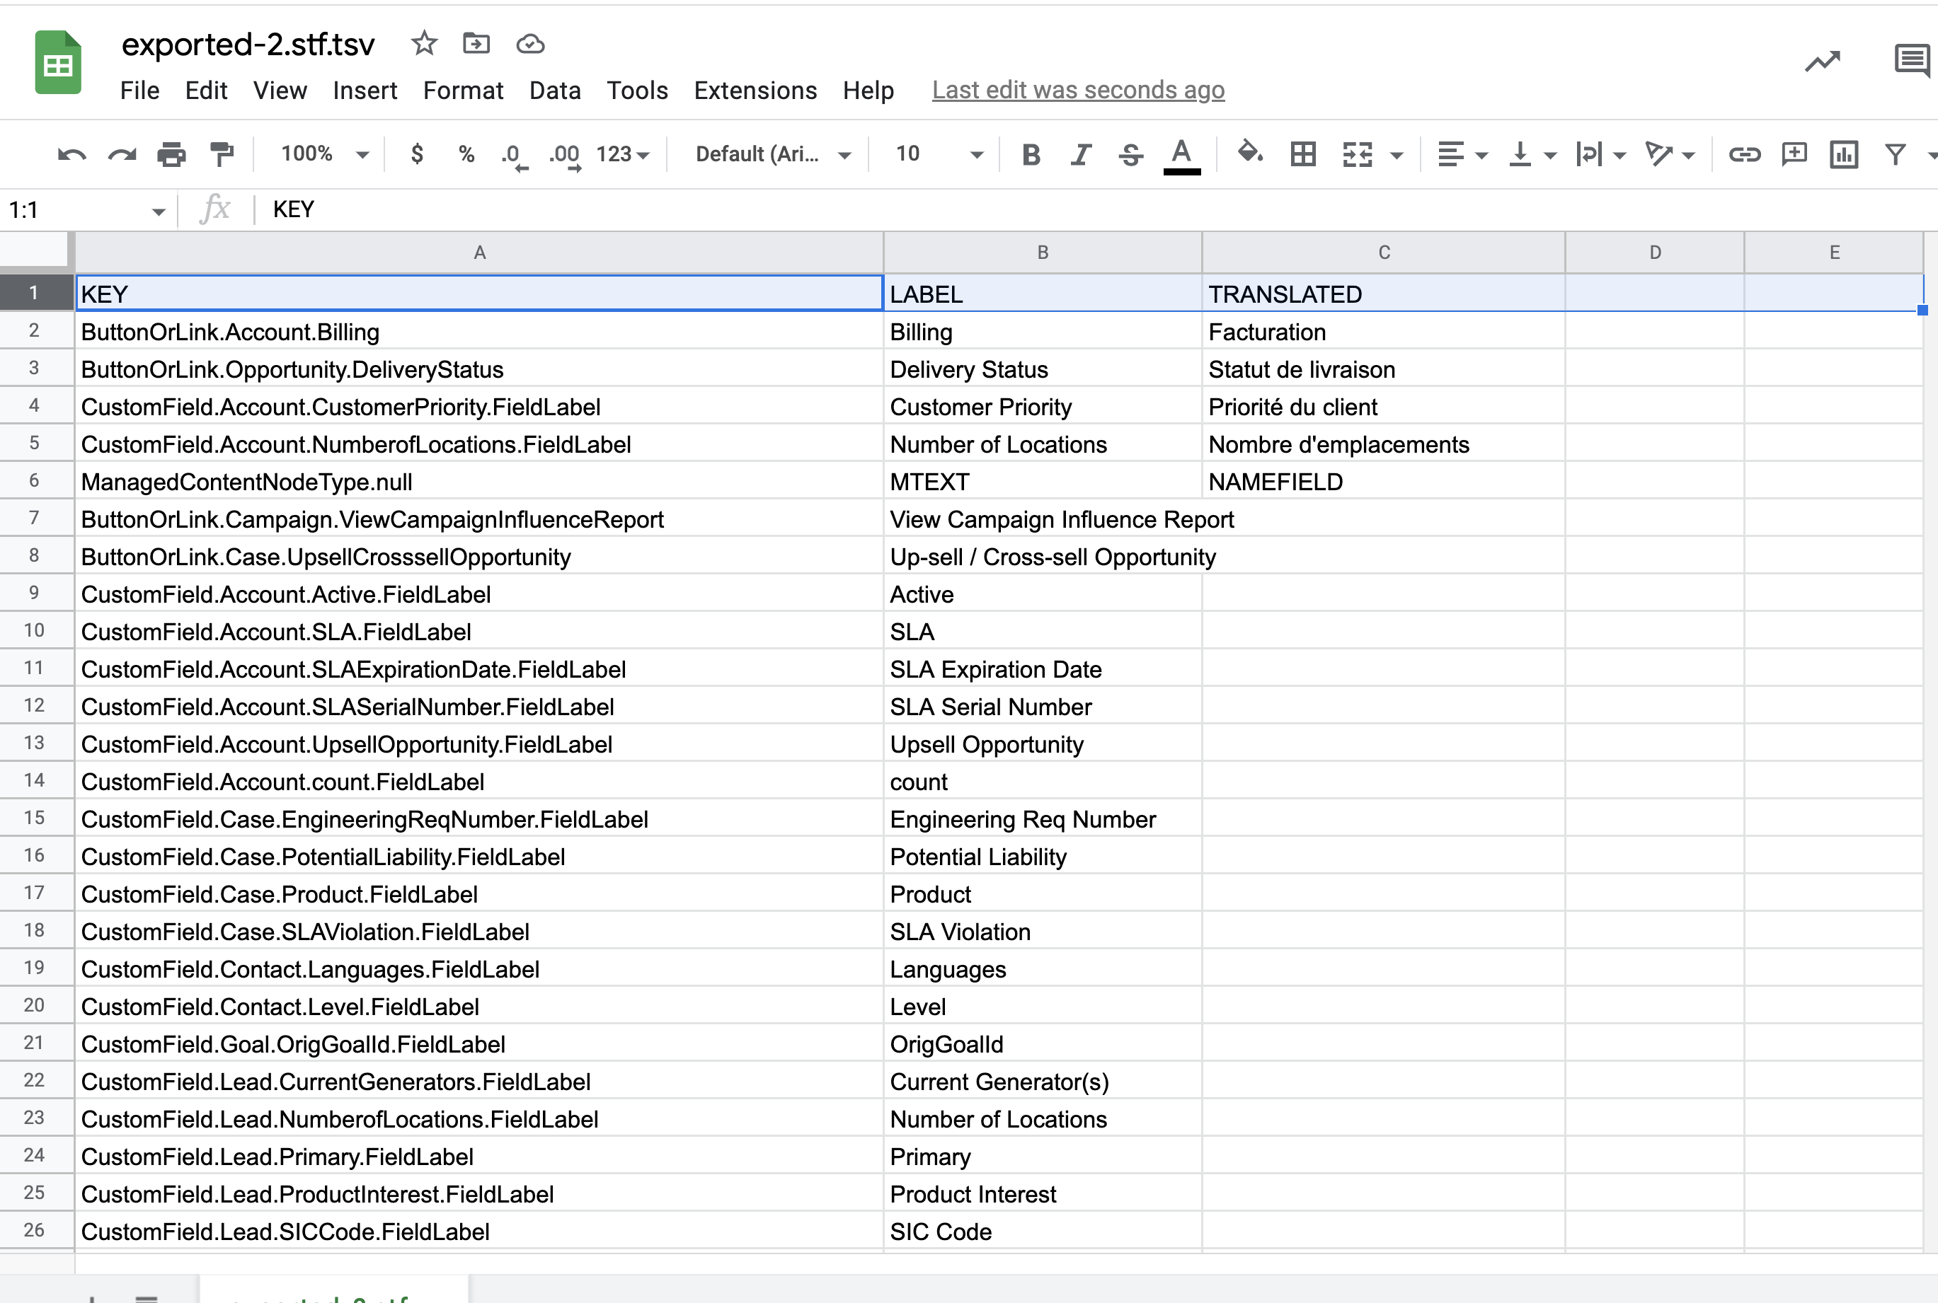This screenshot has width=1938, height=1303.
Task: Open the Format menu
Action: click(463, 91)
